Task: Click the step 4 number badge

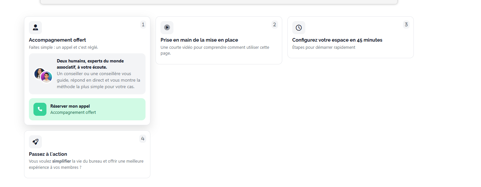Action: pyautogui.click(x=143, y=139)
